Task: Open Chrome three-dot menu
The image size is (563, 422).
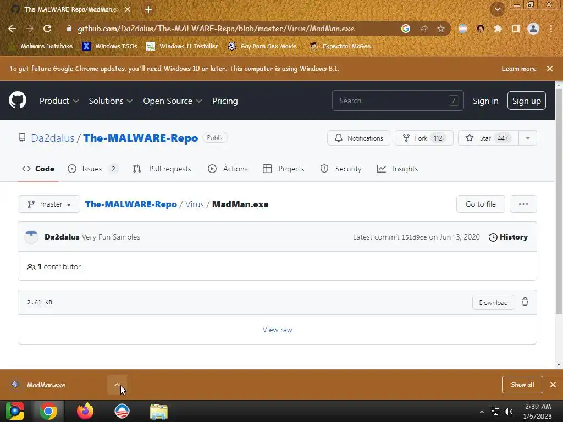Action: [551, 29]
